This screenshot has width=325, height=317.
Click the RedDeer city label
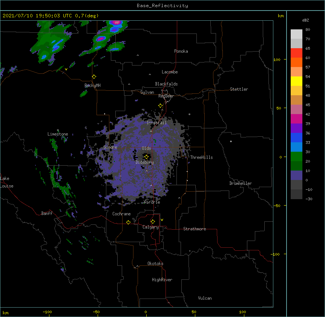(x=166, y=96)
